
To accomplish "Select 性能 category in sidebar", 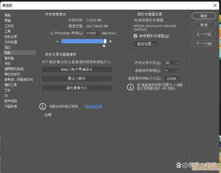I will point(20,53).
